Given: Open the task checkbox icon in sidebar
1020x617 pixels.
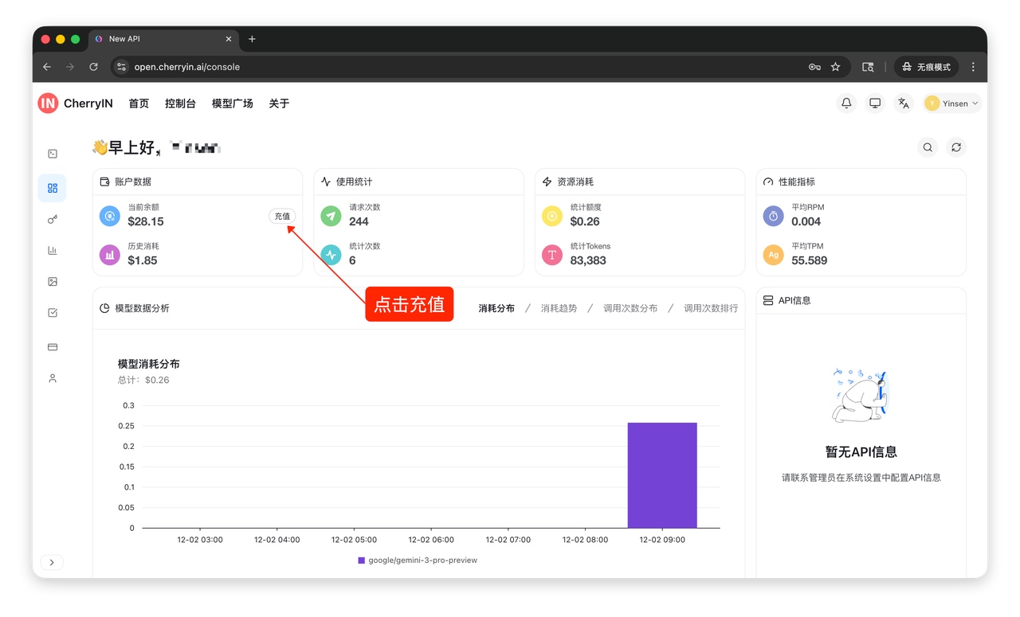Looking at the screenshot, I should 53,314.
